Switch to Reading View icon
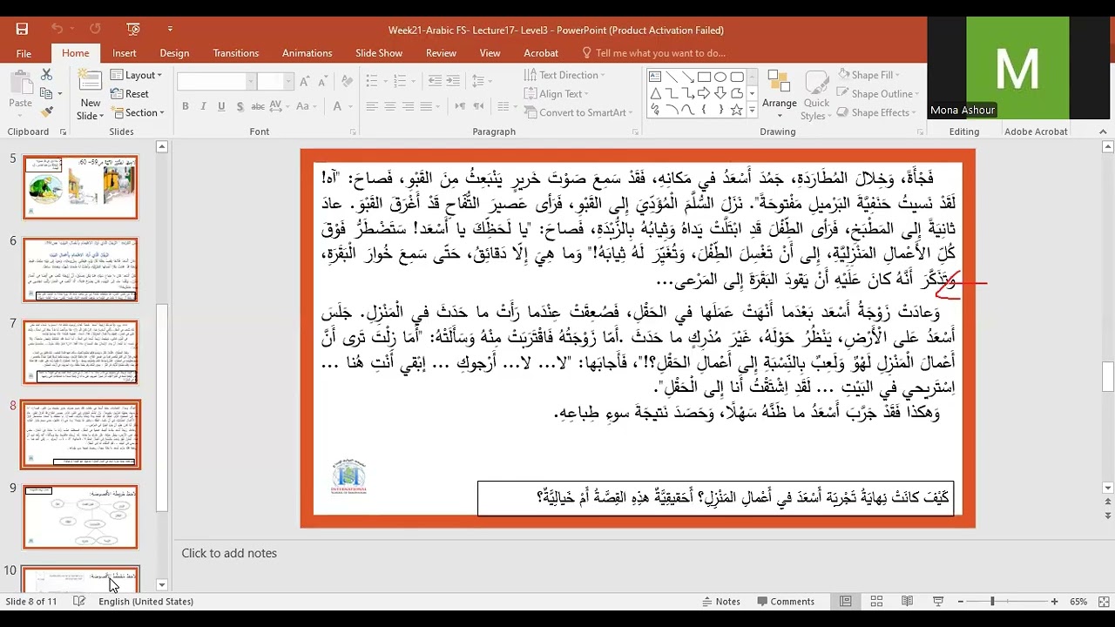This screenshot has height=627, width=1115. tap(908, 601)
